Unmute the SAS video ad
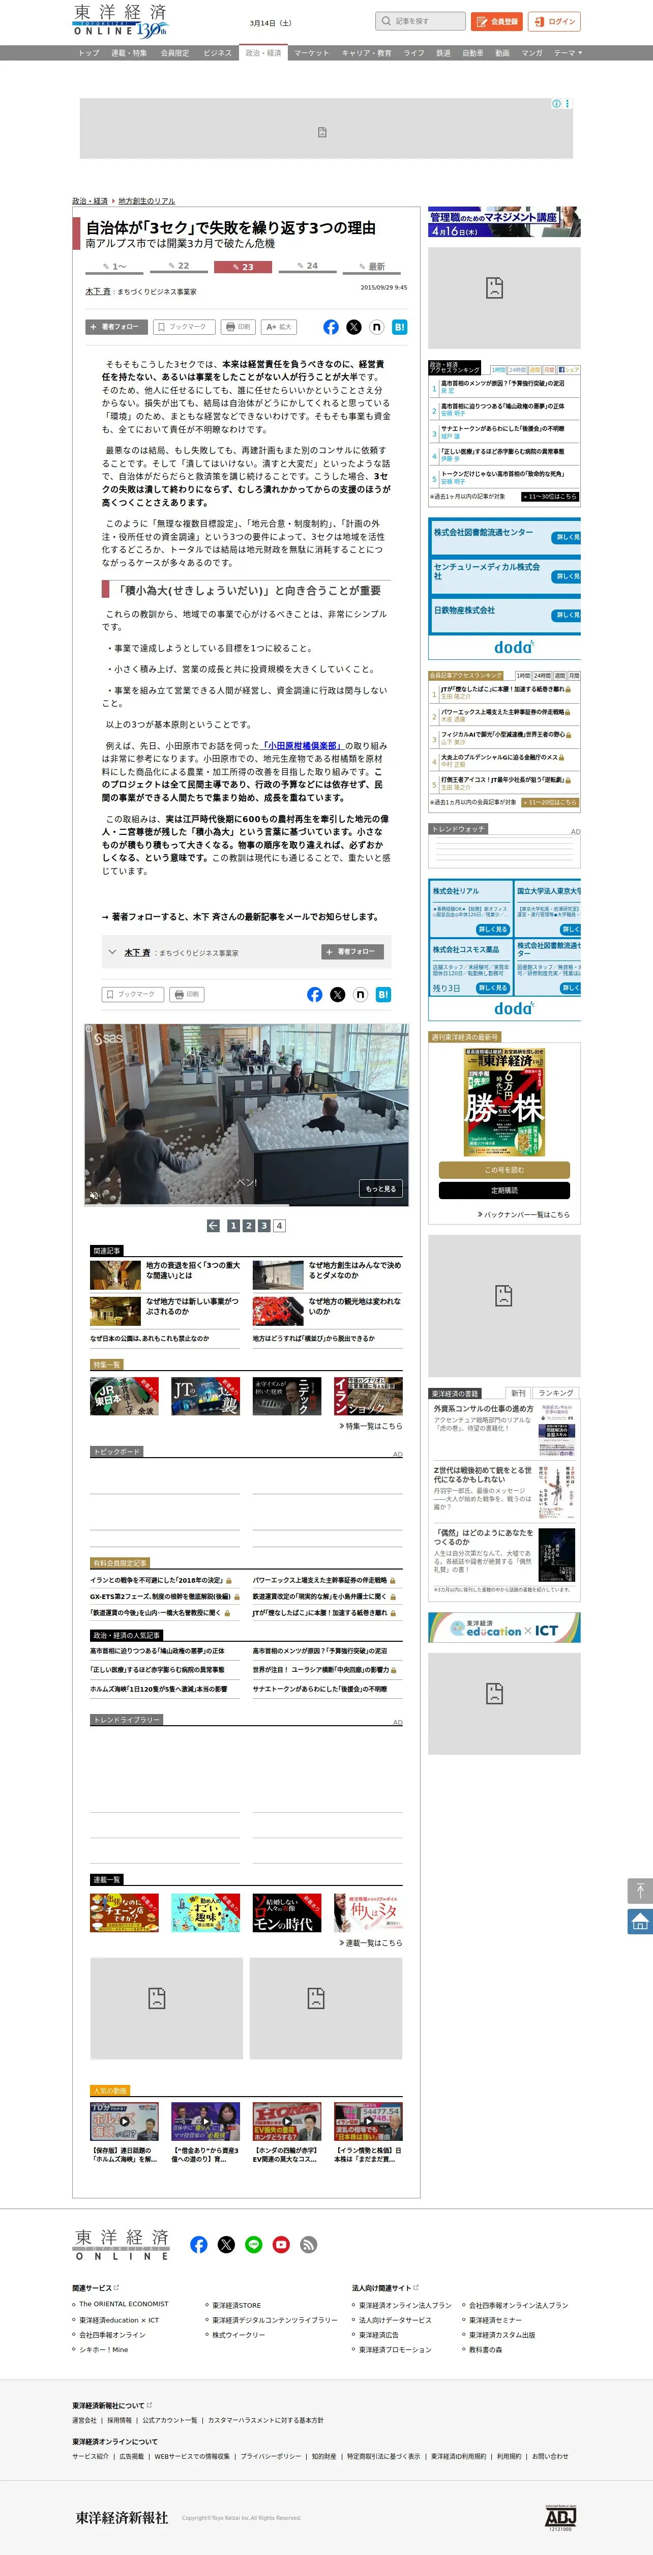The height and width of the screenshot is (2555, 653). 95,1195
